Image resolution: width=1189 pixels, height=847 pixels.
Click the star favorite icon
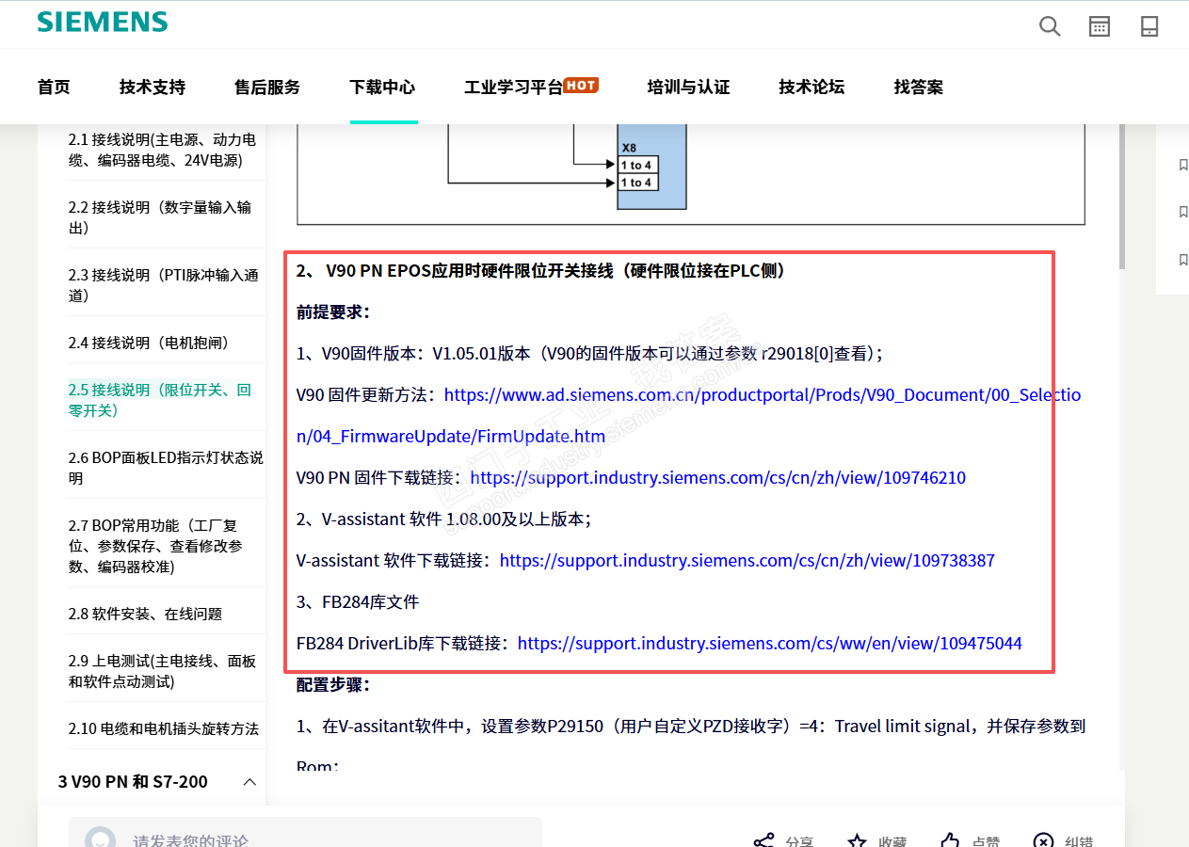pos(857,841)
